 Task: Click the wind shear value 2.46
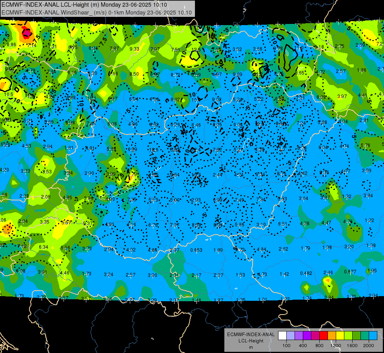point(328,273)
